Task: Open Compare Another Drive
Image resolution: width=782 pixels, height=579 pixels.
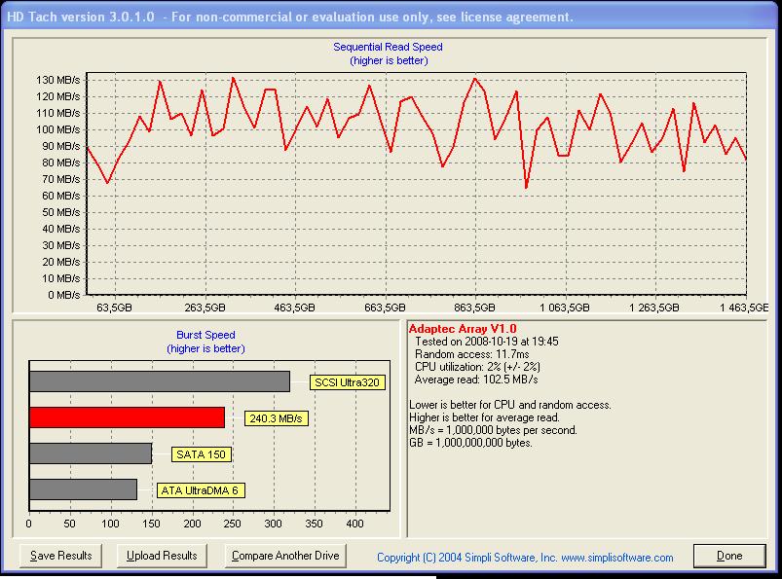Action: (285, 555)
